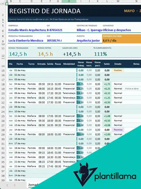Click the next sheet navigation arrow
This screenshot has height=189, width=141.
coord(15,185)
